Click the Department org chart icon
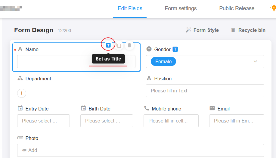Screen dimensions: 276x158 tap(20, 78)
